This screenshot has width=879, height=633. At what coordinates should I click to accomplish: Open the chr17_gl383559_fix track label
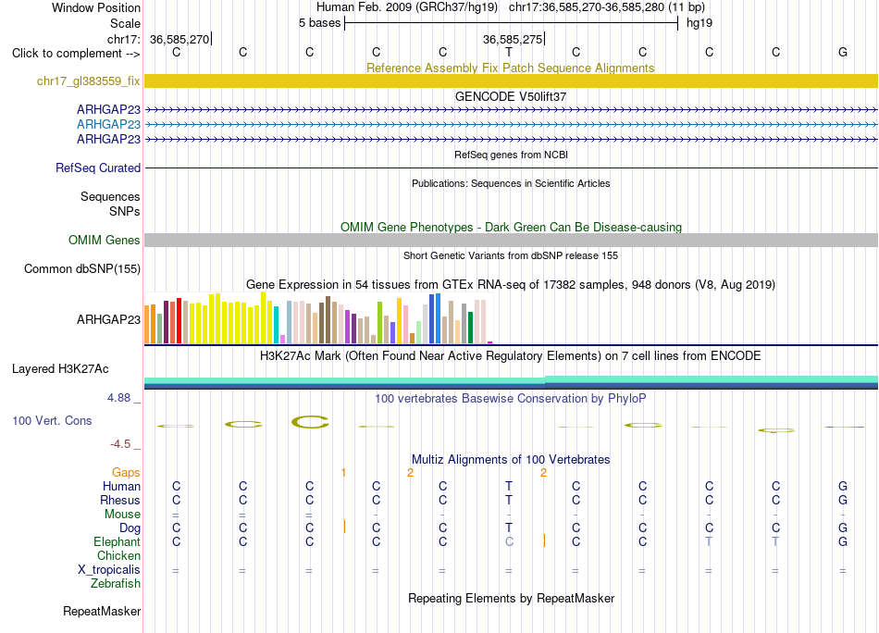tap(88, 81)
